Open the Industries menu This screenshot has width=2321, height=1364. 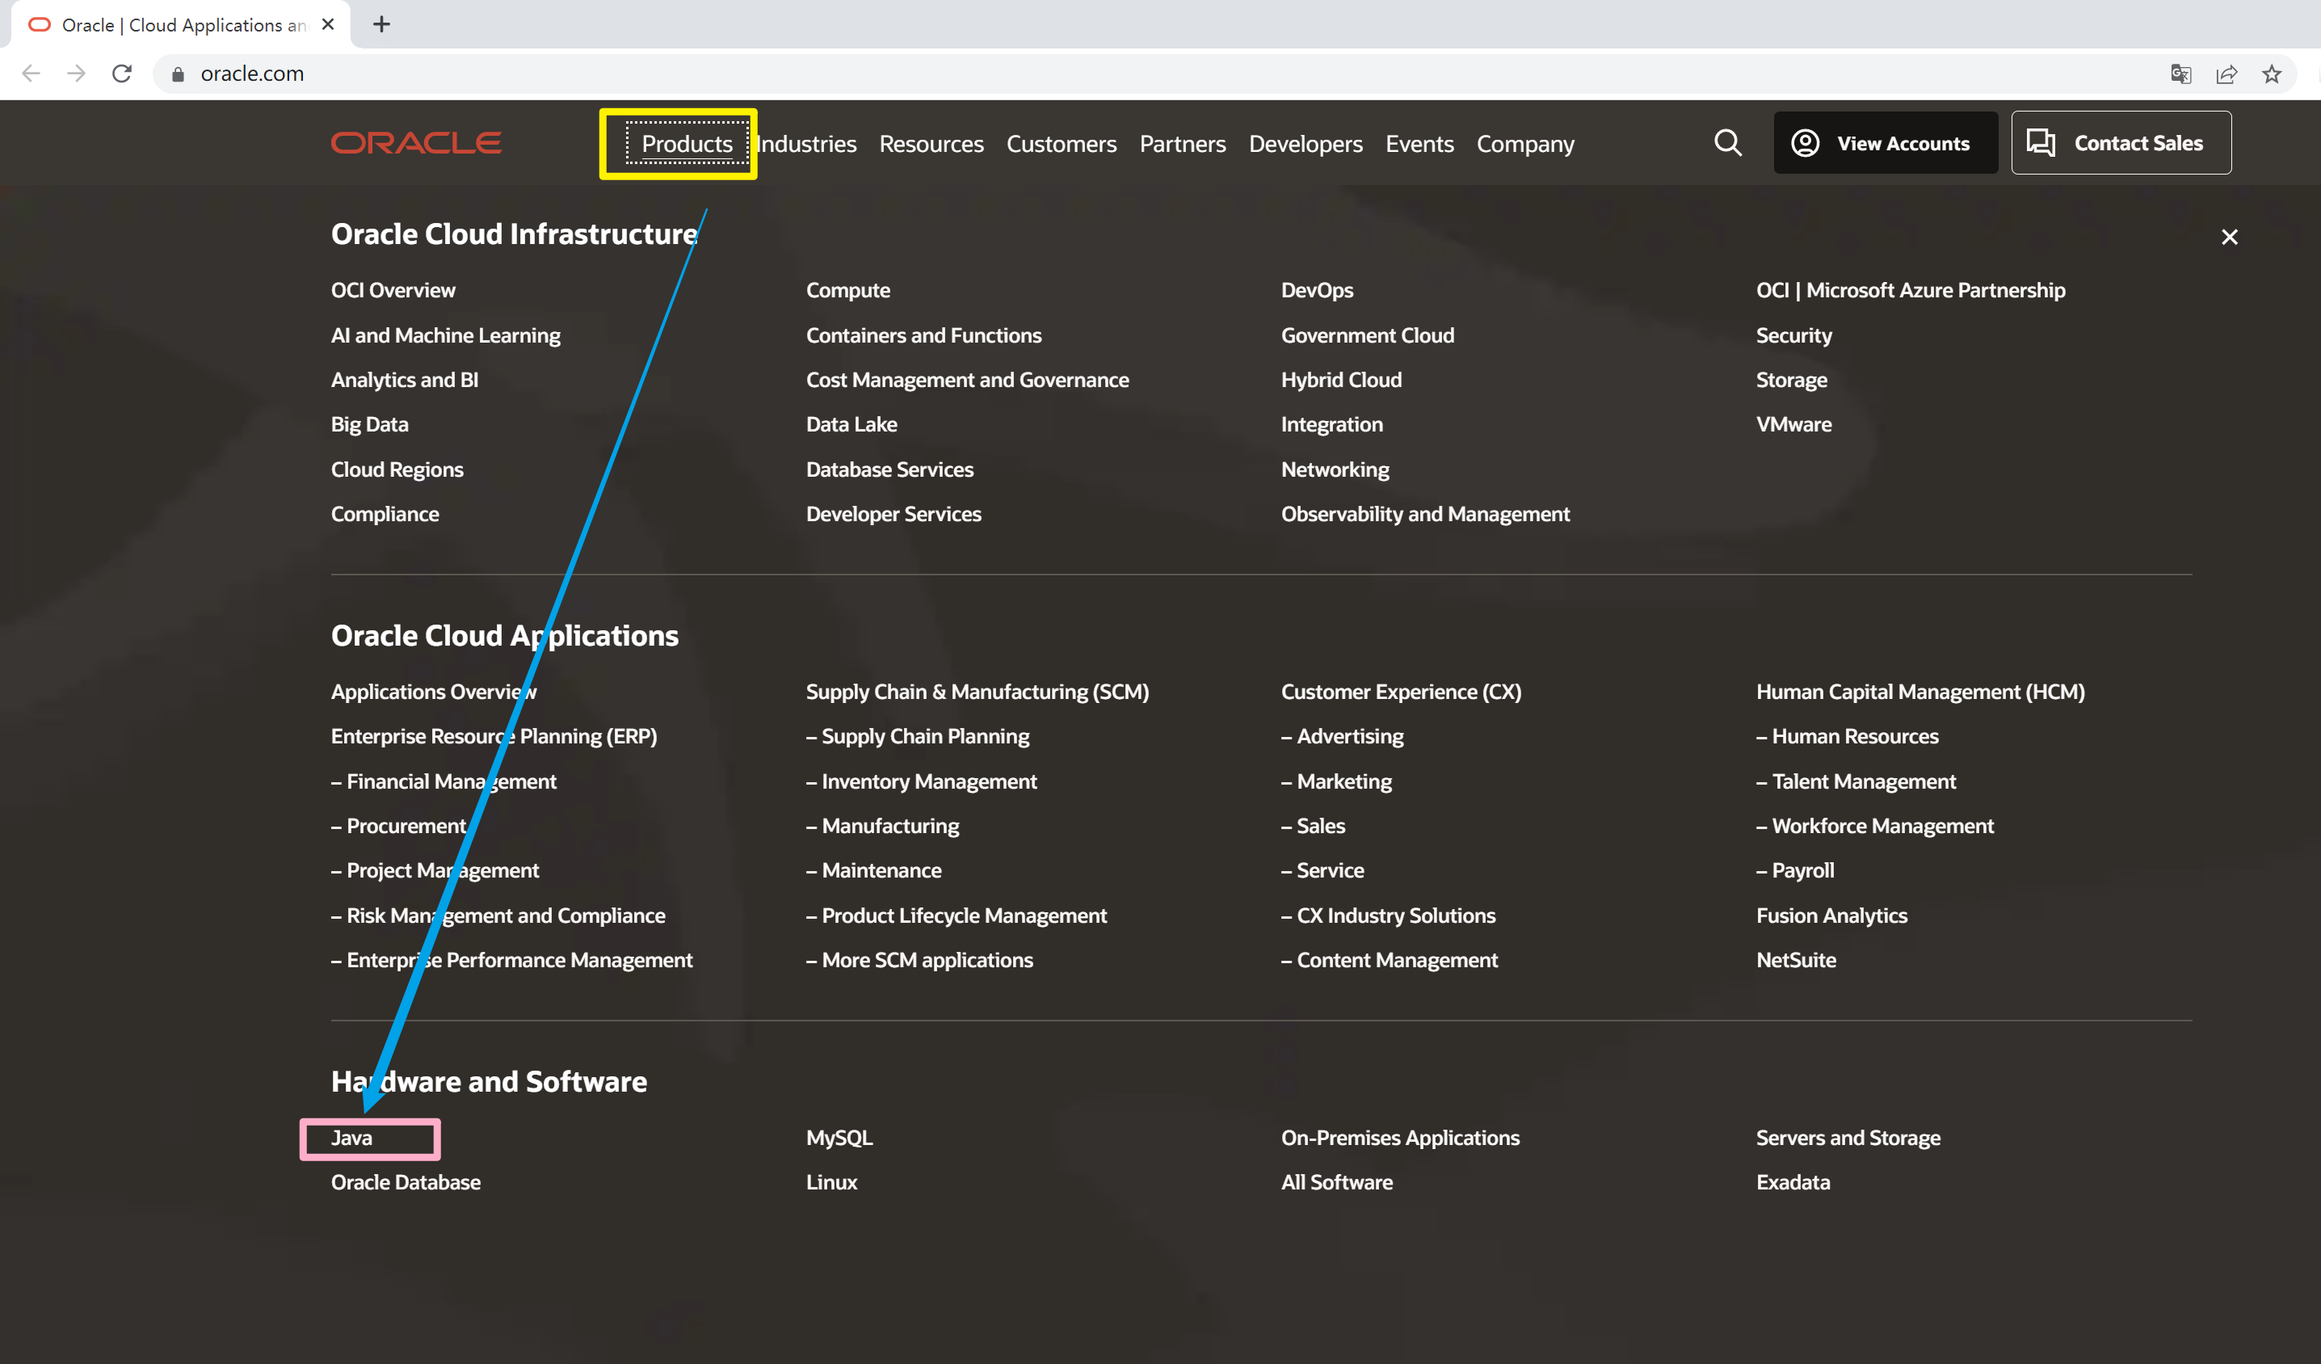coord(806,144)
